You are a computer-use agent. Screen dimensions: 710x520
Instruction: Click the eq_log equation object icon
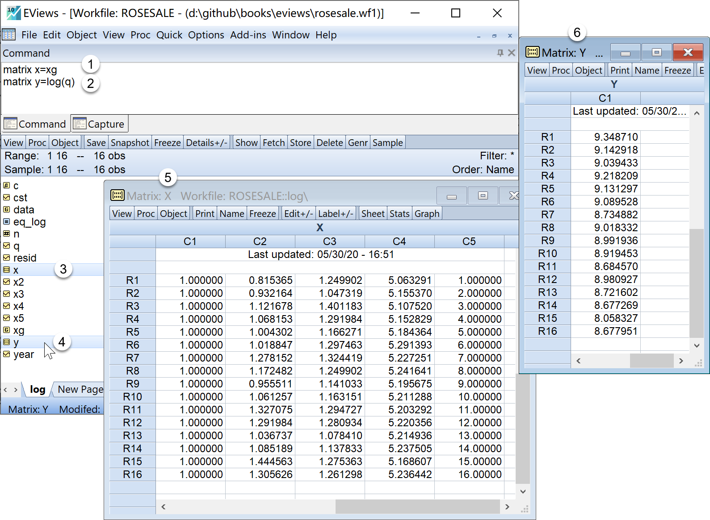7,221
